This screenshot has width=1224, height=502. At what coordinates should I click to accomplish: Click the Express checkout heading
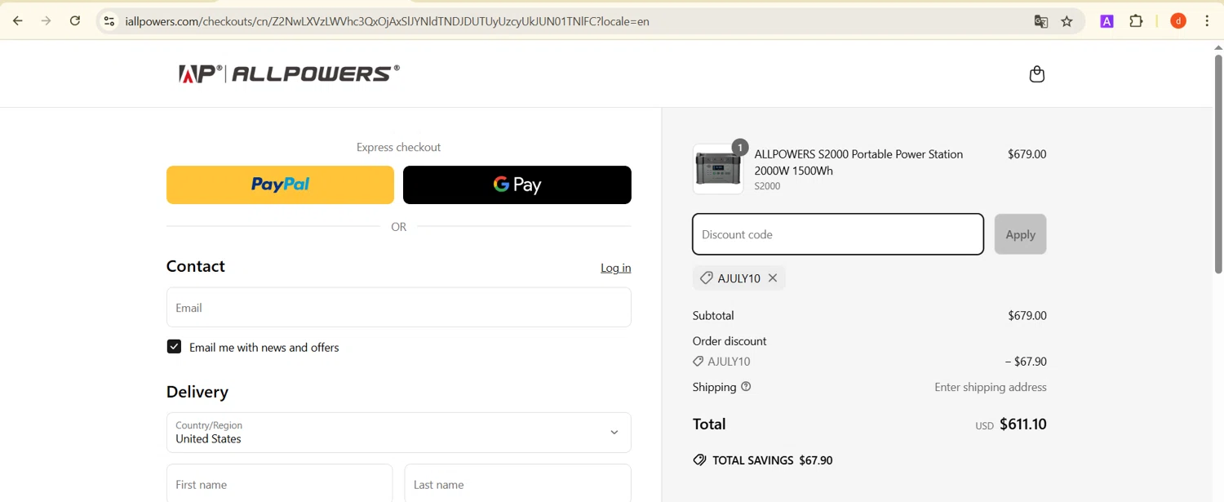click(x=398, y=148)
